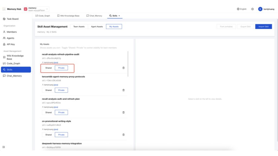Delete the recall-analysis-auth-and-refresh-plan skill
The width and height of the screenshot is (278, 156).
tap(124, 112)
